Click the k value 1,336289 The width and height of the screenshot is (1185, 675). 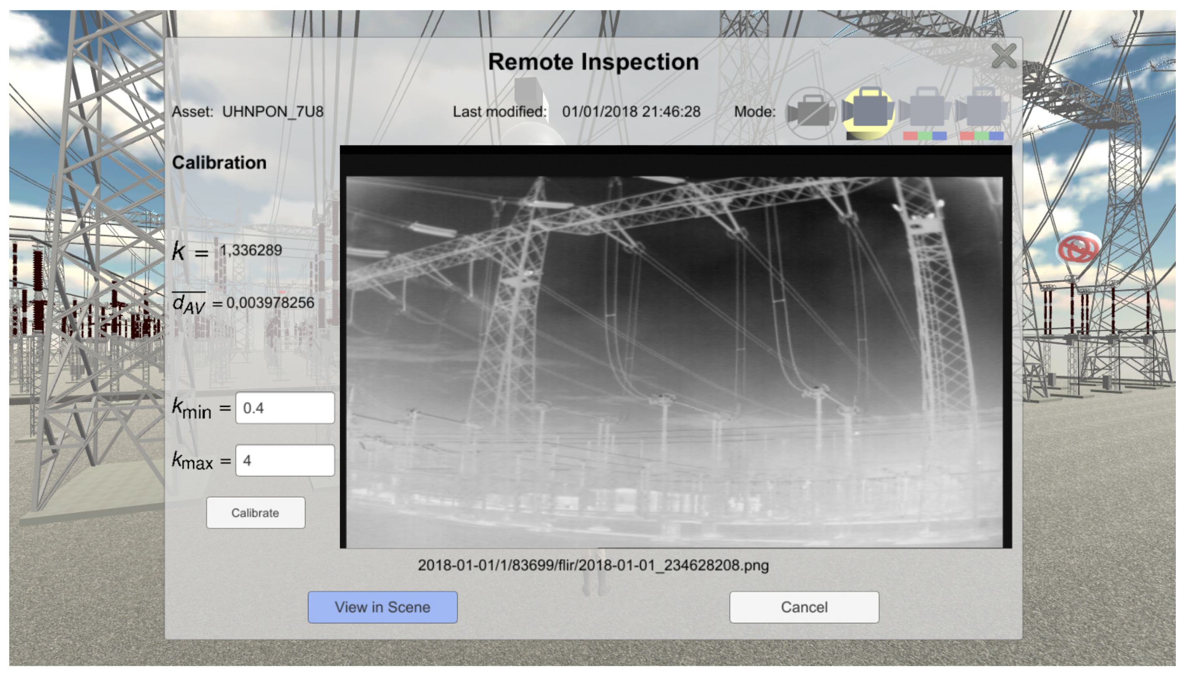tap(251, 250)
